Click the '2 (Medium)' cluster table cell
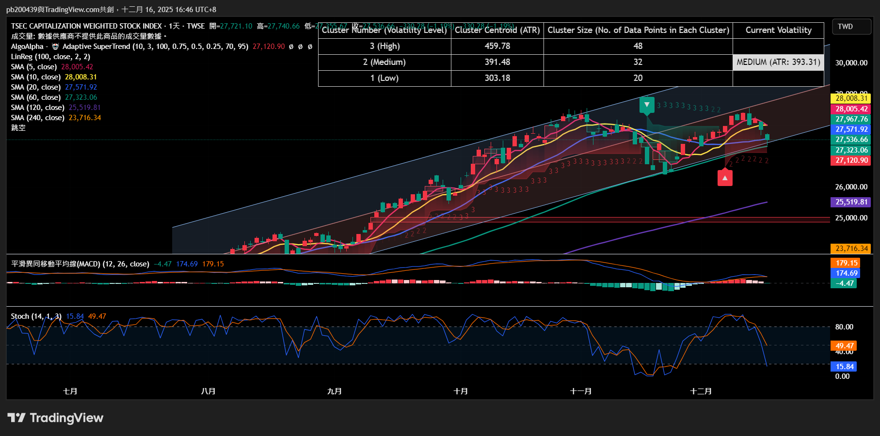This screenshot has height=436, width=880. click(384, 62)
